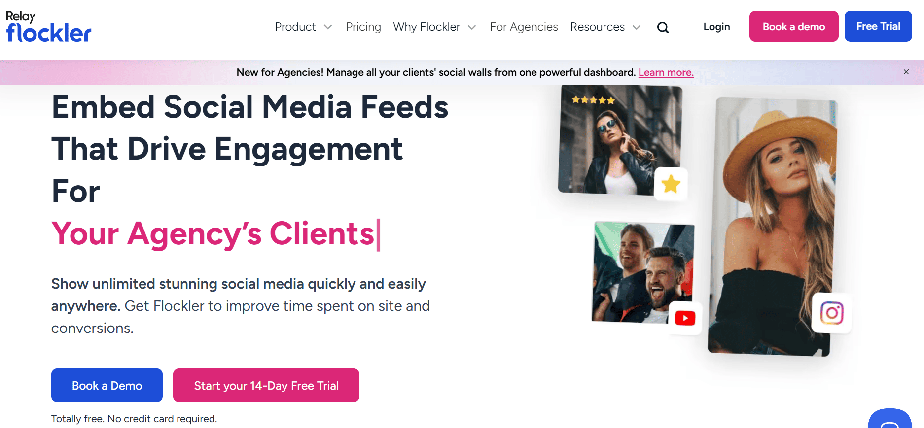The width and height of the screenshot is (924, 428).
Task: Open the For Agencies menu item
Action: pyautogui.click(x=524, y=27)
